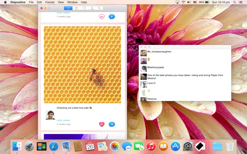Switch to the Home feed tab

(68, 8)
